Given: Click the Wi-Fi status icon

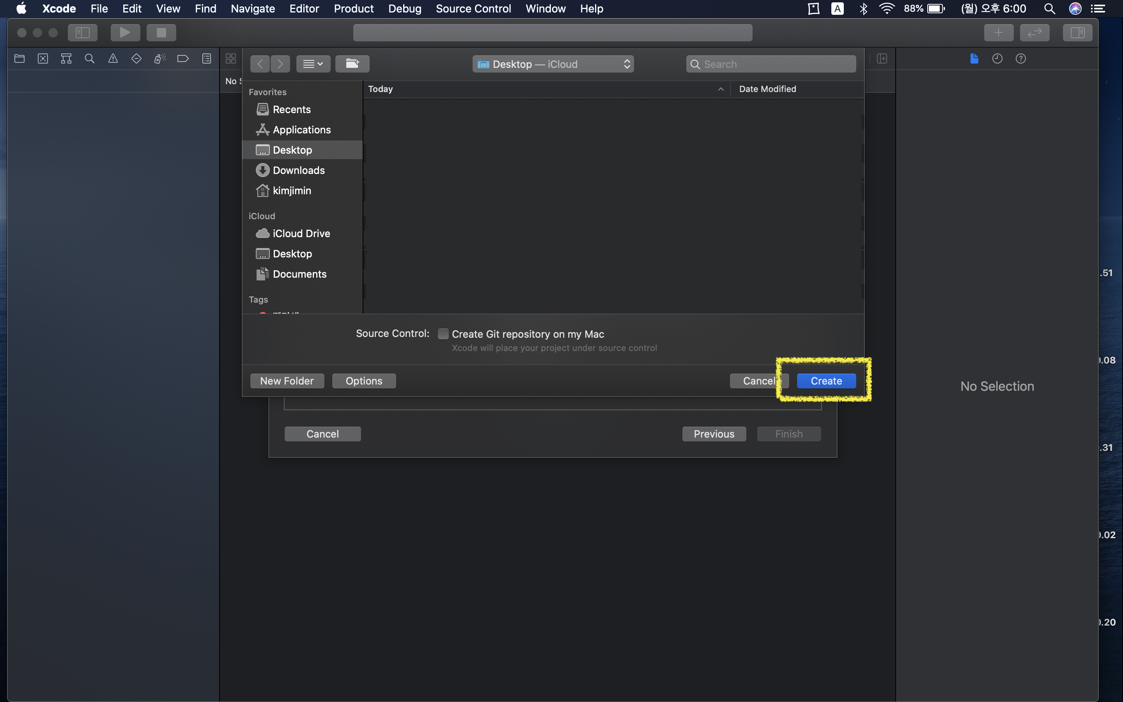Looking at the screenshot, I should [x=887, y=8].
